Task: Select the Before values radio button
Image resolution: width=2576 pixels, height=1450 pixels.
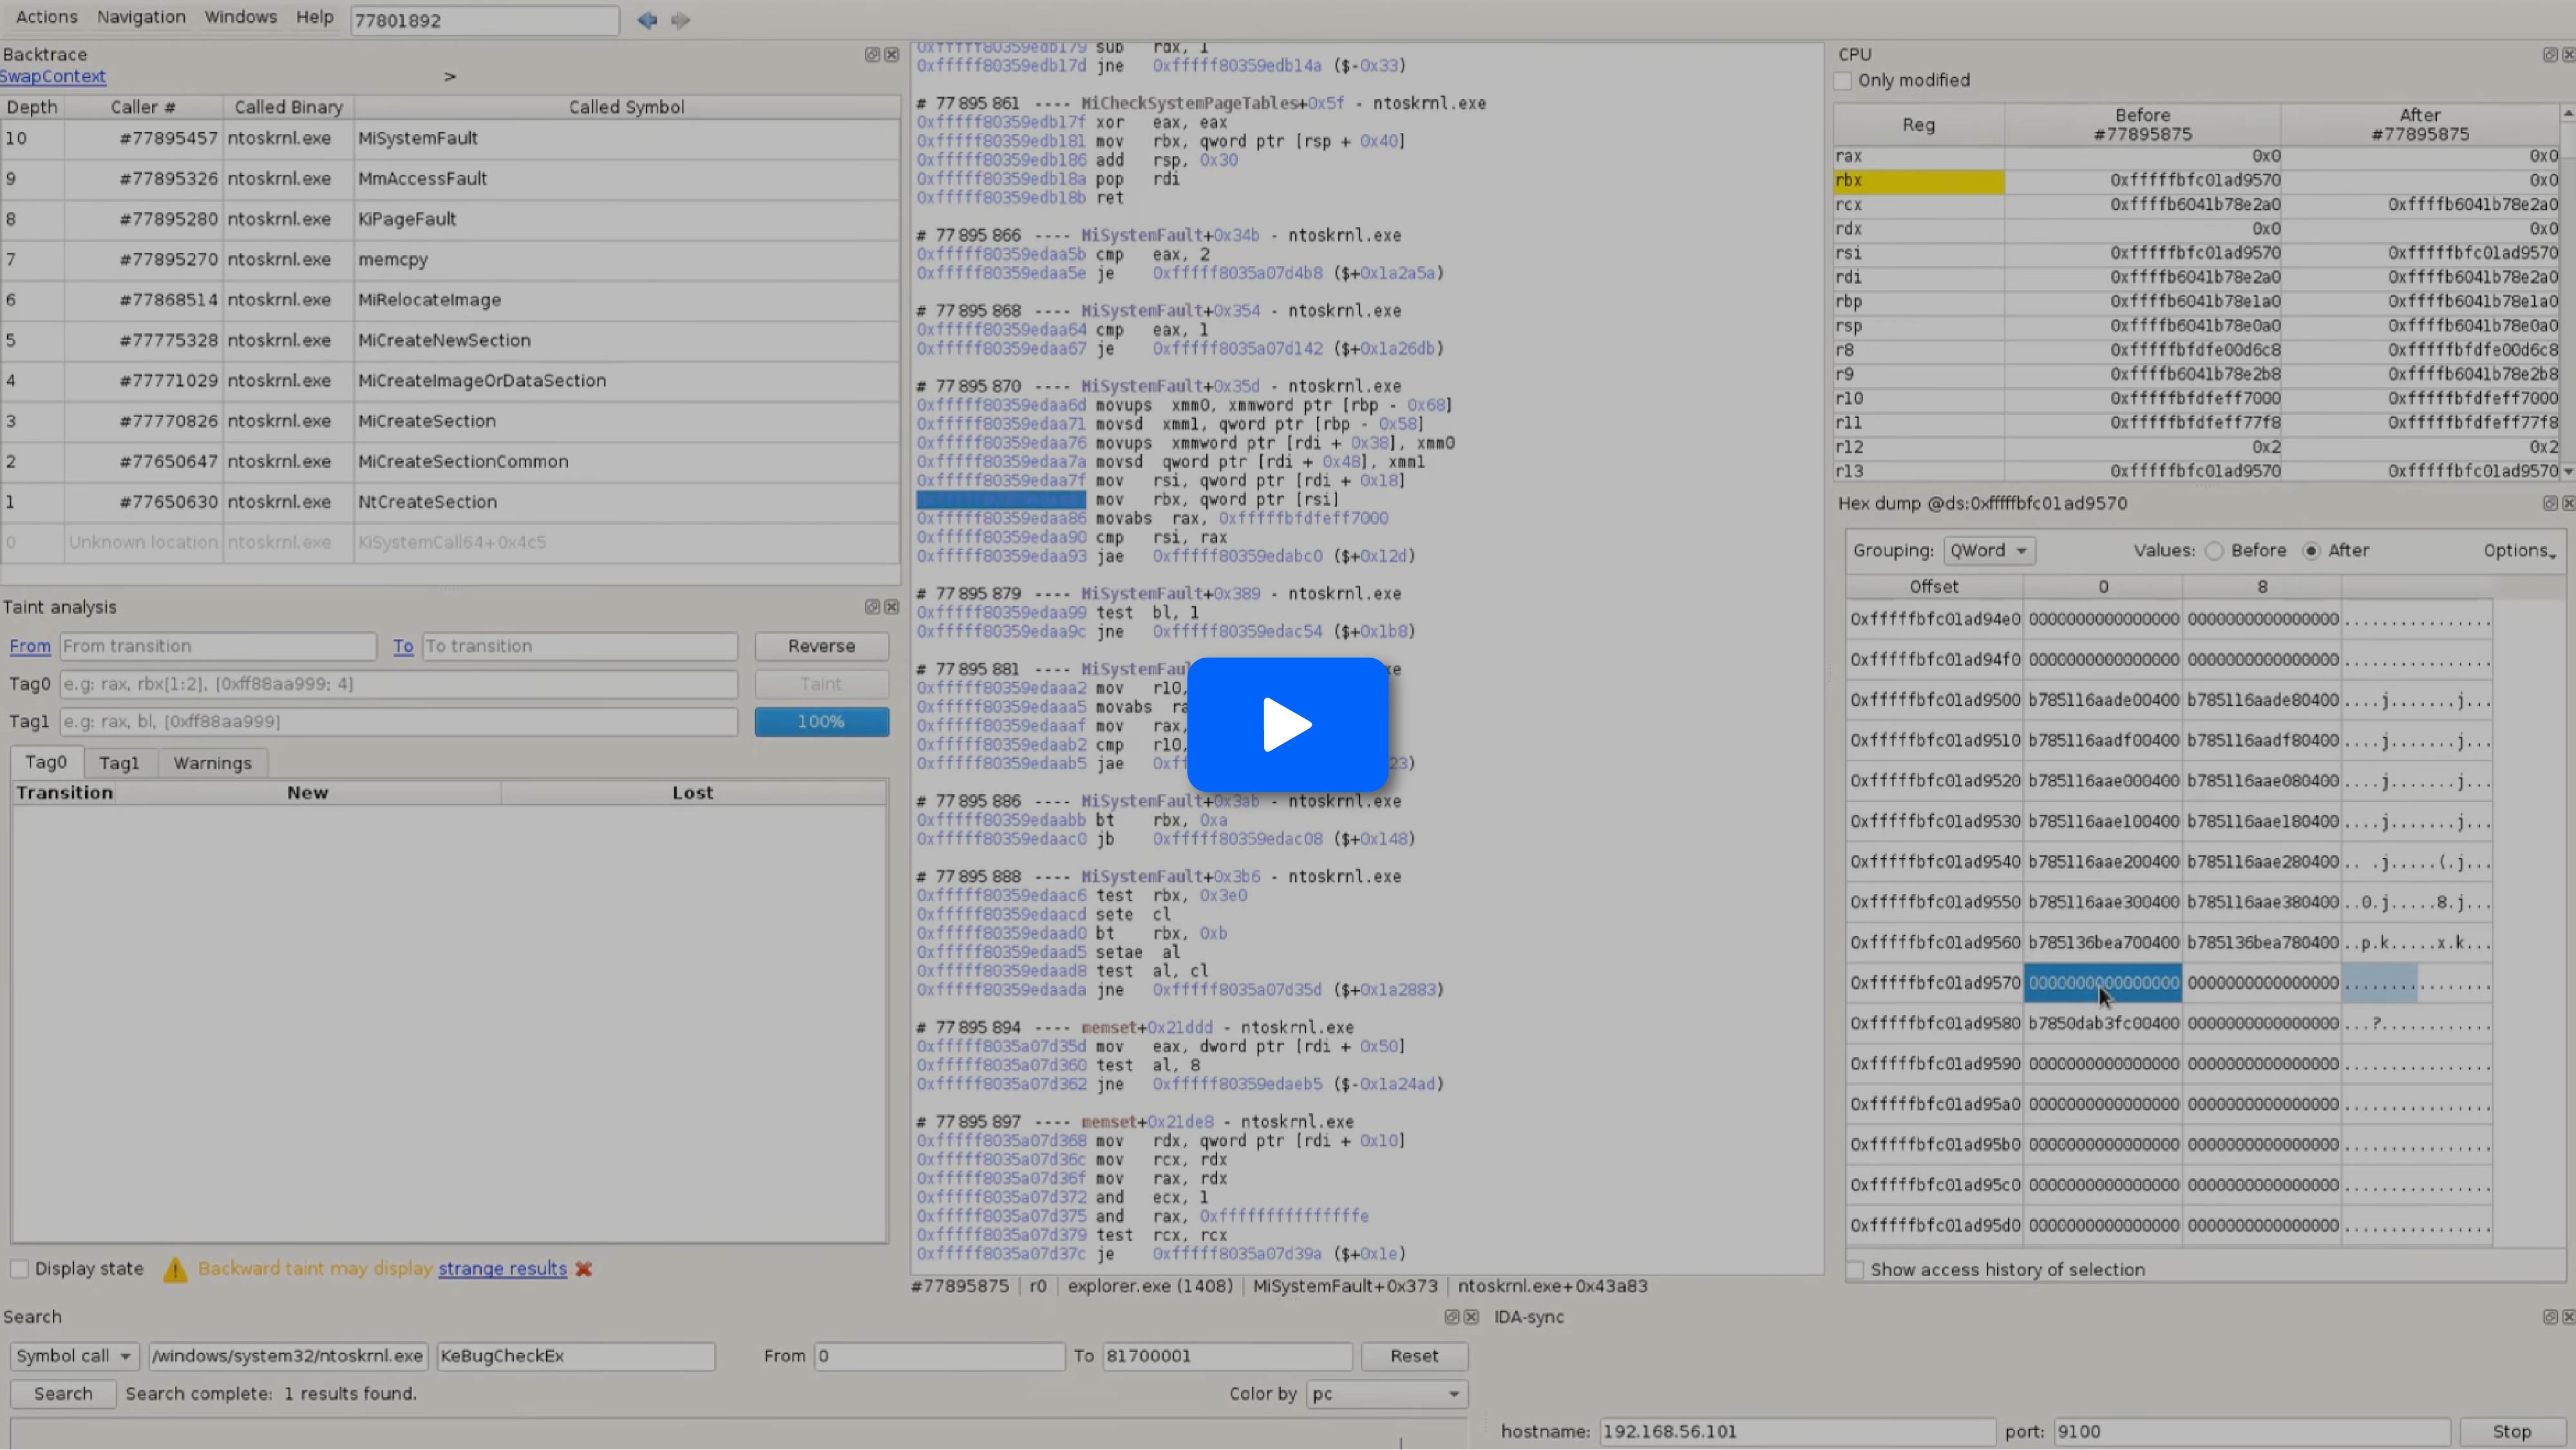Action: coord(2214,551)
